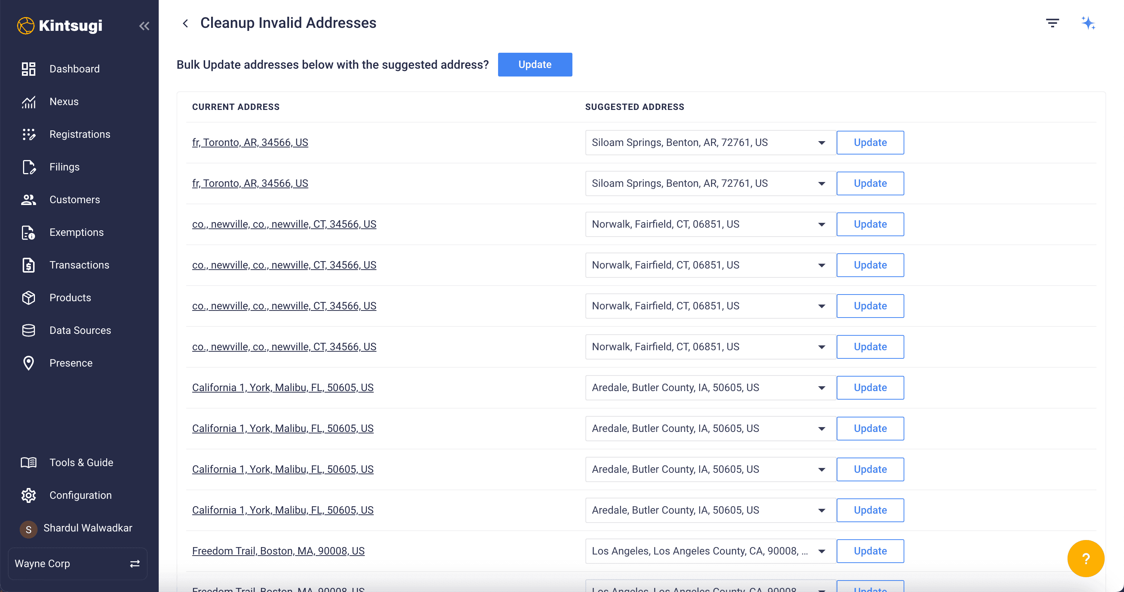
Task: Collapse the sidebar with the double-chevron icon
Action: (144, 26)
